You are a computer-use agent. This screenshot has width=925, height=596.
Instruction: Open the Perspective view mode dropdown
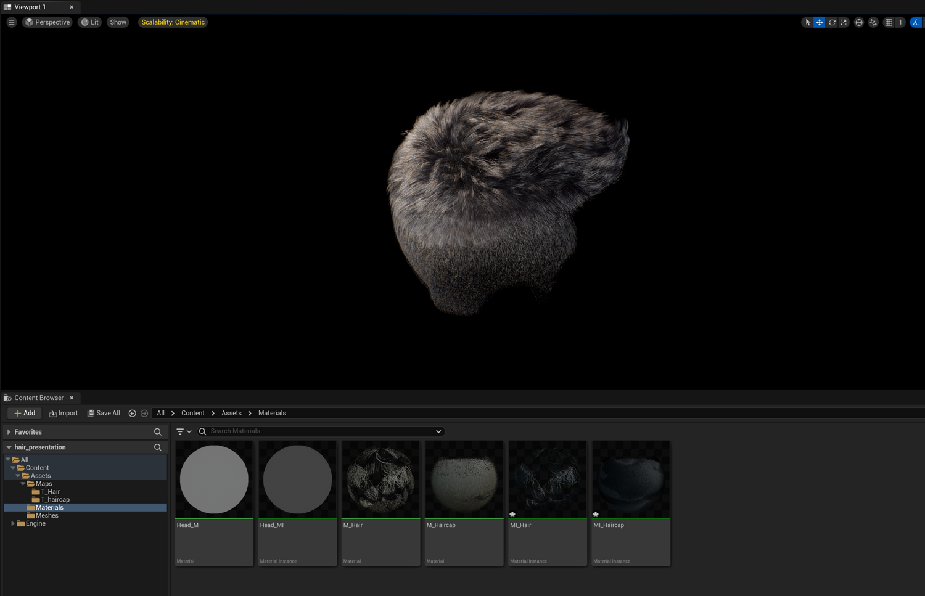(47, 22)
